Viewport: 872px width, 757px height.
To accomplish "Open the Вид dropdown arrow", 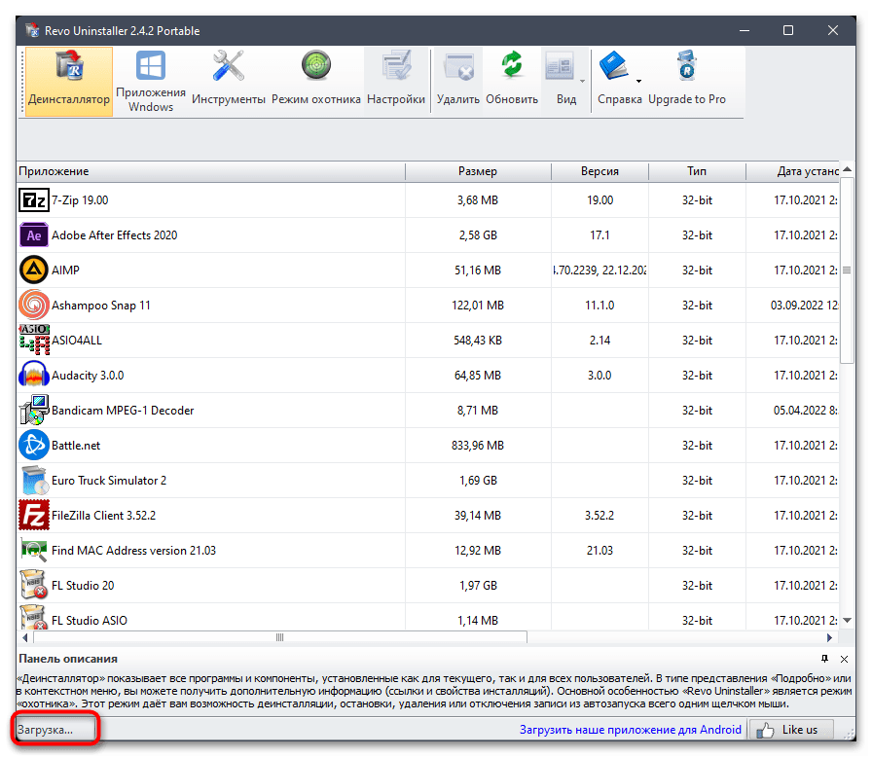I will click(x=582, y=81).
